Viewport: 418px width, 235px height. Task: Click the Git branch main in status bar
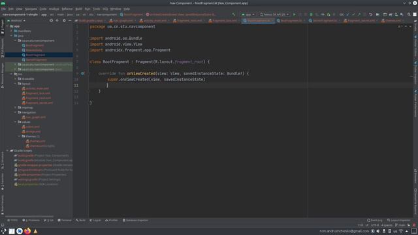tap(400, 225)
